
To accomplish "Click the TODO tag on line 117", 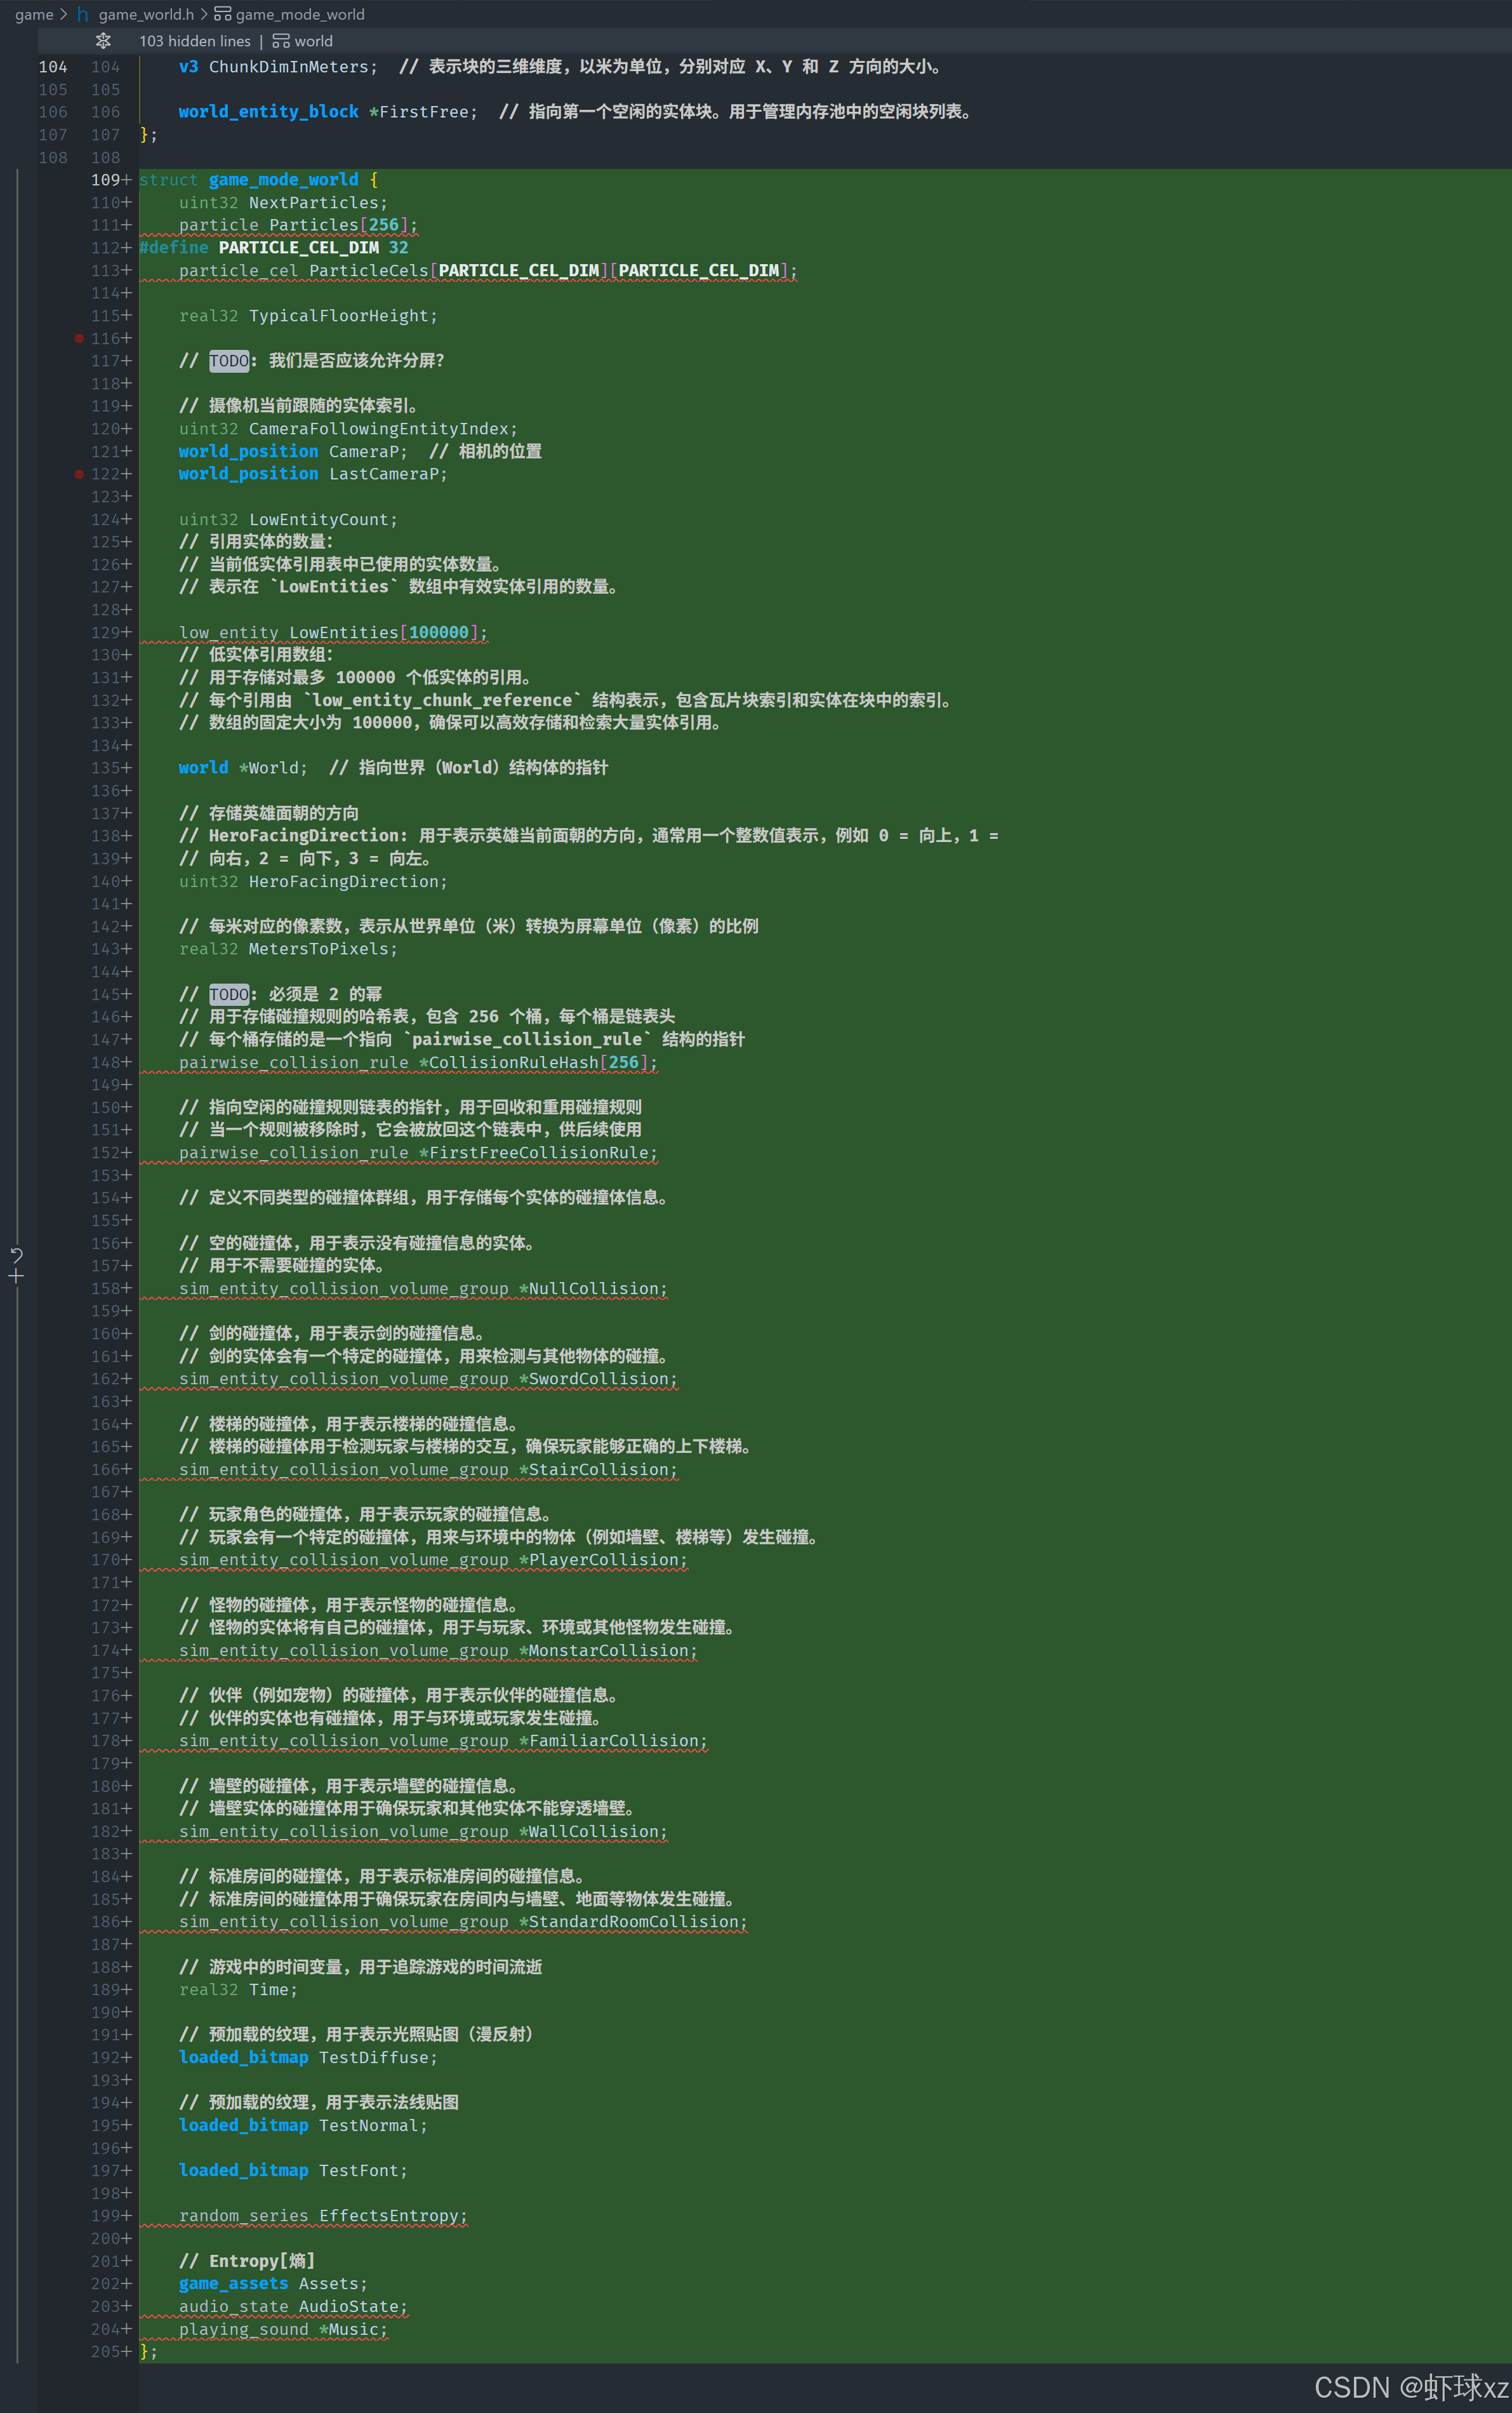I will (x=229, y=361).
